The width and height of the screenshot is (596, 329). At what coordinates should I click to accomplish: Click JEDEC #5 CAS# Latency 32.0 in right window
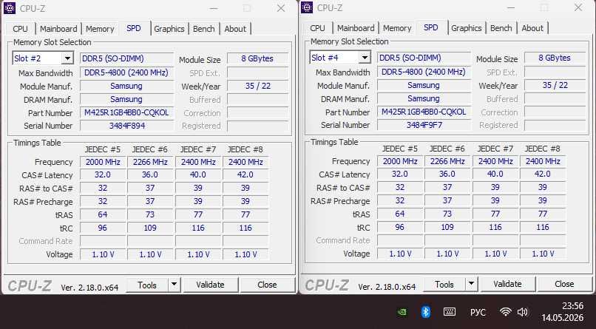click(400, 174)
